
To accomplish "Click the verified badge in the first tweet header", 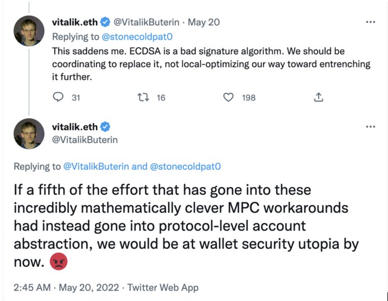I will click(105, 22).
